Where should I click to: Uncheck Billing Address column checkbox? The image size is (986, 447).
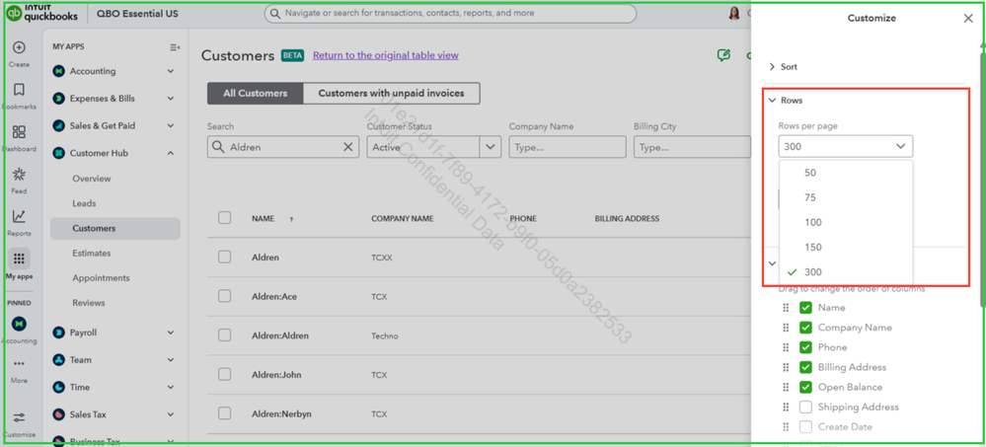pyautogui.click(x=805, y=367)
